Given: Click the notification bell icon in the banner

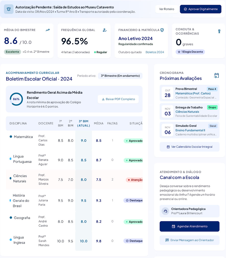Looking at the screenshot, I should point(9,9).
